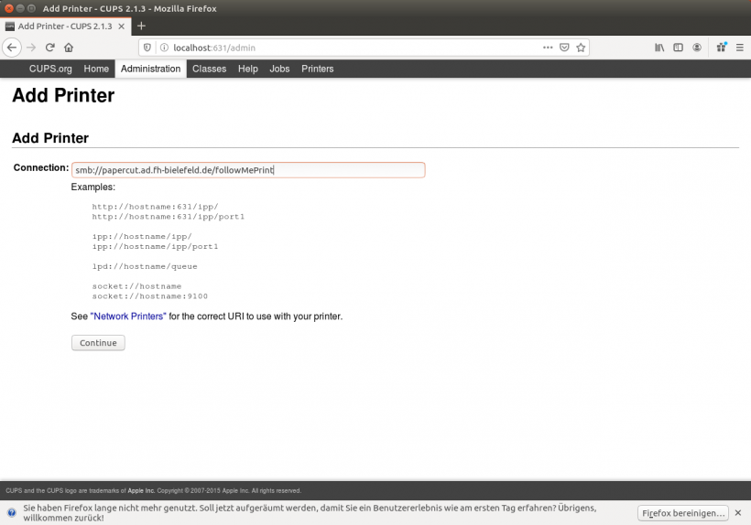The width and height of the screenshot is (751, 525).
Task: Go to the CUPS Home tab
Action: [x=96, y=69]
